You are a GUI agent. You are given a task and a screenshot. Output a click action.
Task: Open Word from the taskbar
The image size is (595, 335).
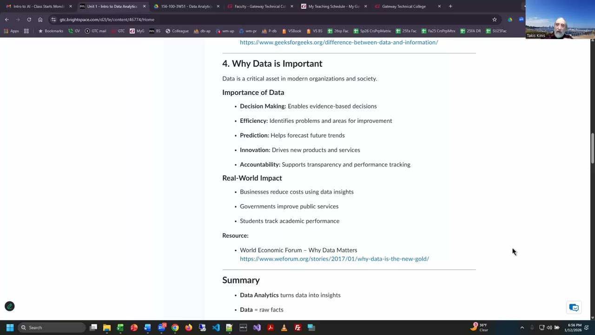147,328
